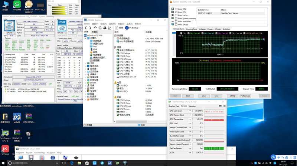297x166 pixels.
Task: Switch to Cooling Fans tab
Action: 192,29
